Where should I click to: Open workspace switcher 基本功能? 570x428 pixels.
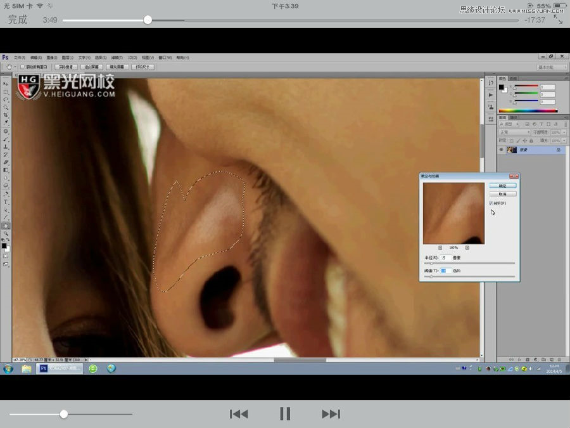click(552, 67)
